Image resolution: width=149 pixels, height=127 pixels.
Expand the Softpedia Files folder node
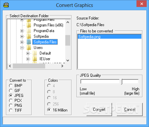22,42
